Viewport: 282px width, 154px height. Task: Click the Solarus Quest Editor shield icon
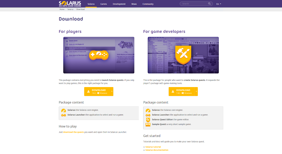point(148,120)
